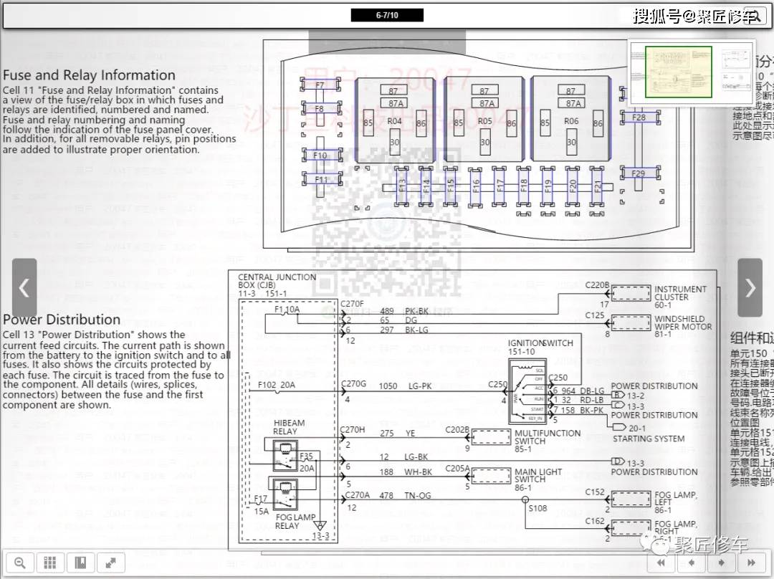Select relay R05 in the fuse box
Image resolution: width=774 pixels, height=579 pixels.
point(484,122)
